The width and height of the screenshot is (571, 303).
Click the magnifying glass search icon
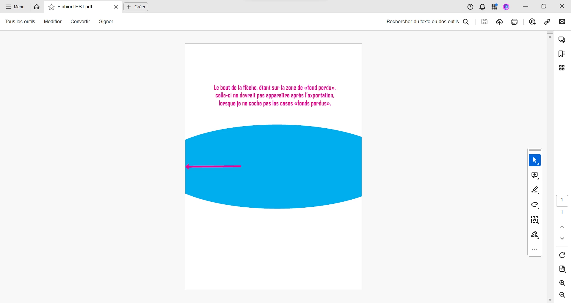[466, 22]
